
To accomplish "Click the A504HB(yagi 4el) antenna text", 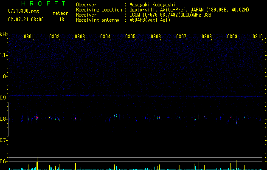I will click(150, 20).
